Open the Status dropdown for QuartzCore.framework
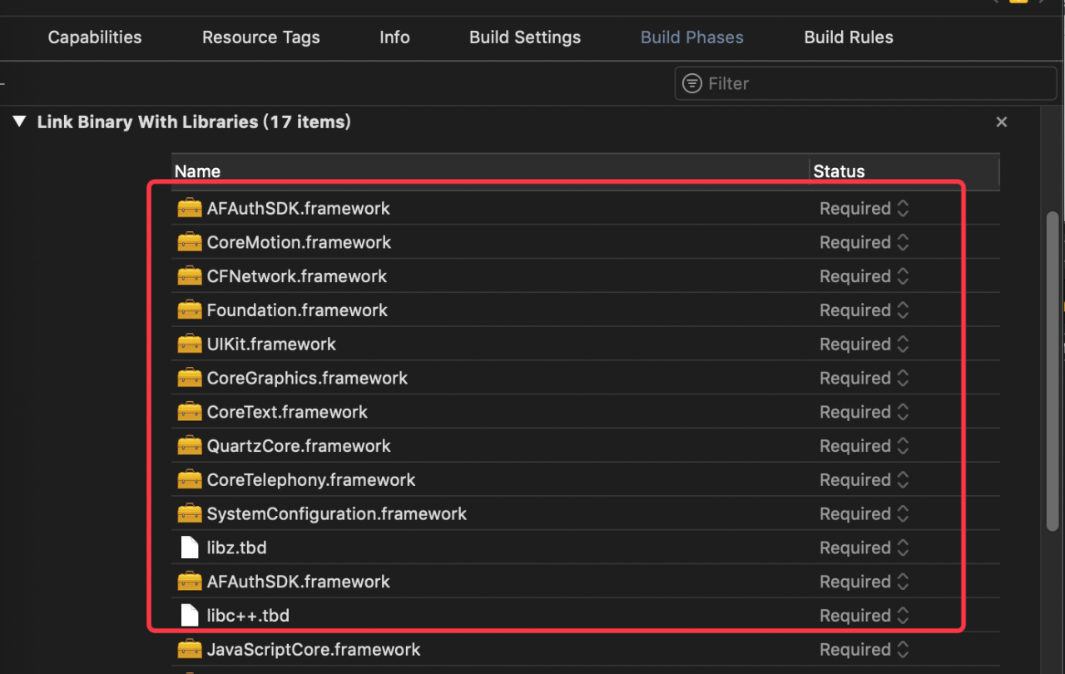 tap(864, 446)
